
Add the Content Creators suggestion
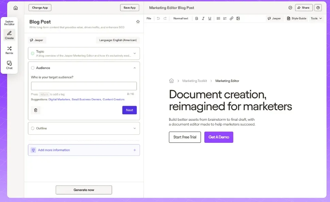tap(113, 99)
